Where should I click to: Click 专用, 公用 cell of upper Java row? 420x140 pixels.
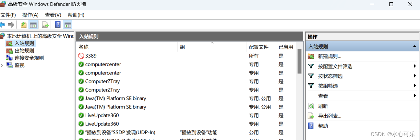coord(260,98)
